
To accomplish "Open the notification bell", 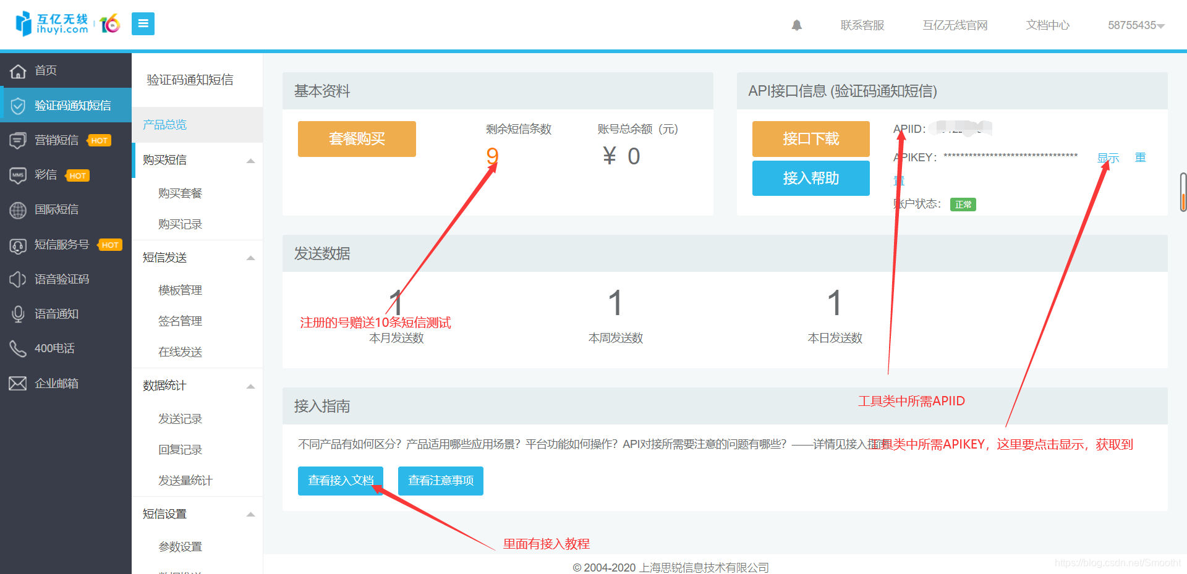I will tap(797, 25).
